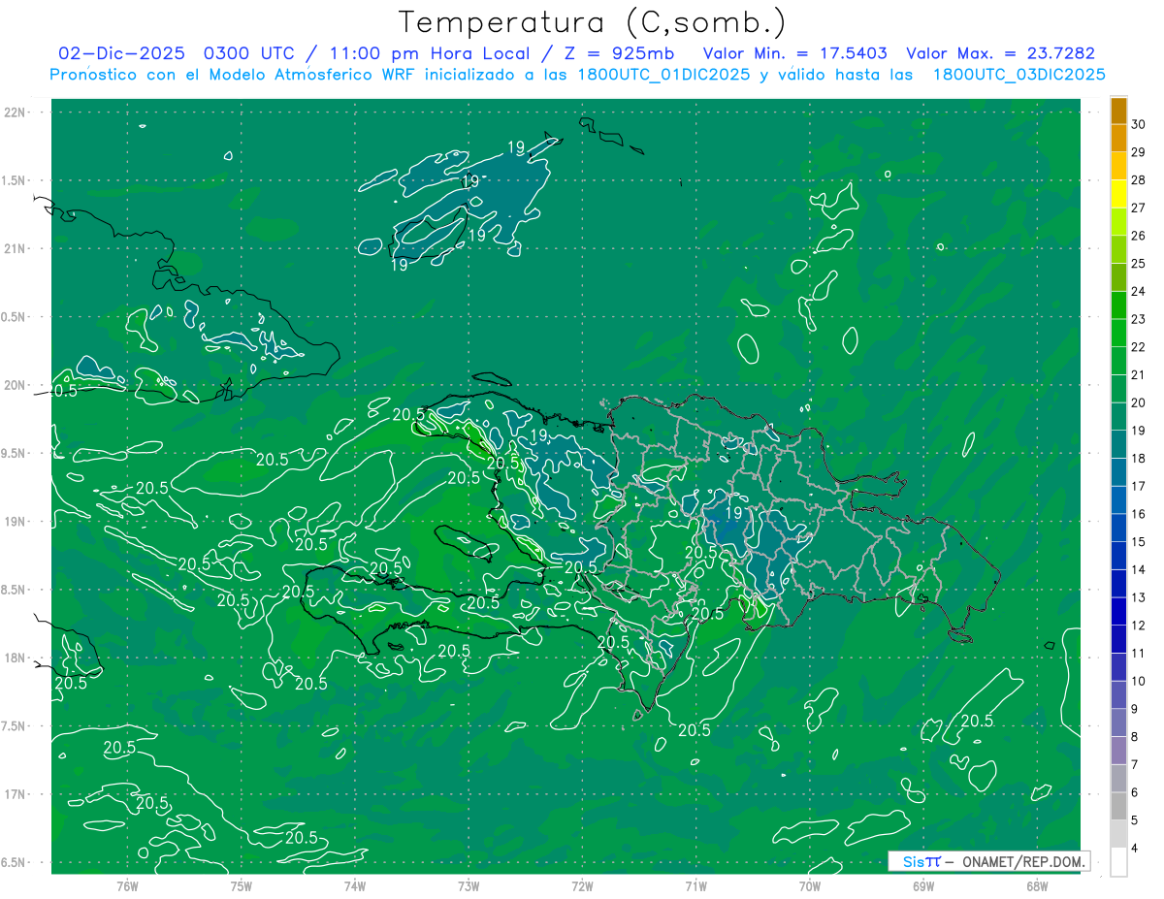Select the amber swatch between 28 and 29
Viewport: 1164px width, 899px height.
point(1118,166)
